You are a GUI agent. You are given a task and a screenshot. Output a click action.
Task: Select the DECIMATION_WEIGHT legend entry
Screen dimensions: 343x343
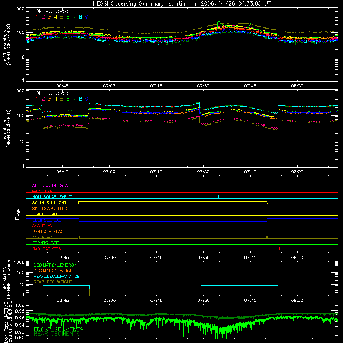tap(54, 271)
